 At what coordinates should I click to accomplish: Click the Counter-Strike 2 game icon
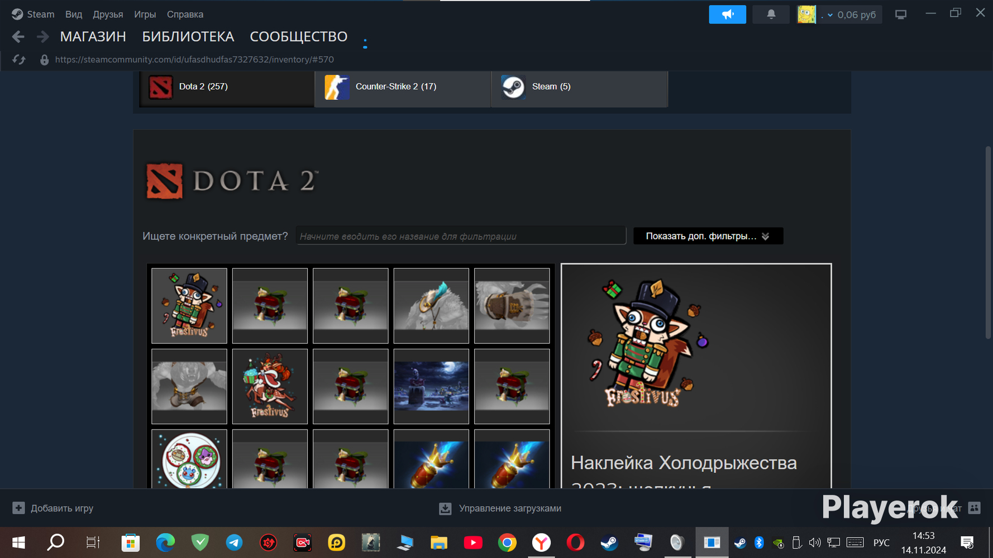pos(337,87)
